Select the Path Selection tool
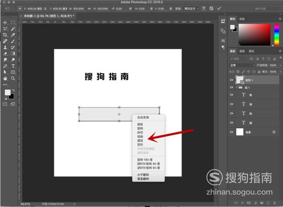Image resolution: width=283 pixels, height=207 pixels. tap(5, 72)
